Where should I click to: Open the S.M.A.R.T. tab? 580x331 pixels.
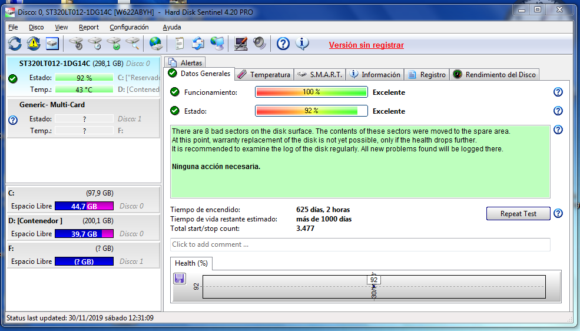[x=320, y=74]
